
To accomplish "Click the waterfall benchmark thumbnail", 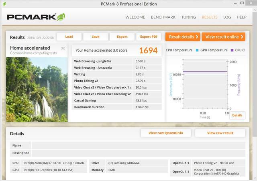I will pos(37,89).
